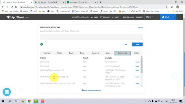Open the apps bookmark shortcut
The image size is (185, 104).
click(x=5, y=11)
